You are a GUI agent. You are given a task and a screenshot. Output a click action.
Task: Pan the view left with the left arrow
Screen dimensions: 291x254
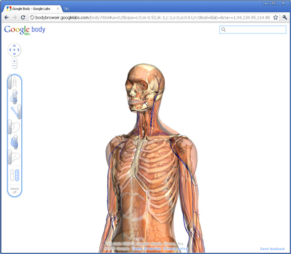(x=10, y=50)
